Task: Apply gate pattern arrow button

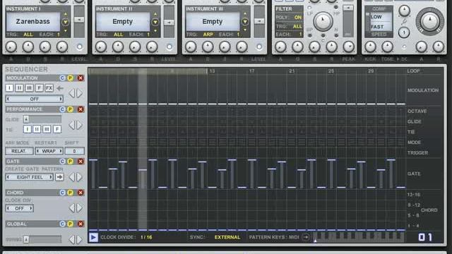Action: (59, 177)
